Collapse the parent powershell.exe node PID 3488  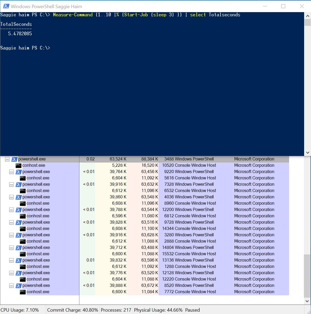7,159
